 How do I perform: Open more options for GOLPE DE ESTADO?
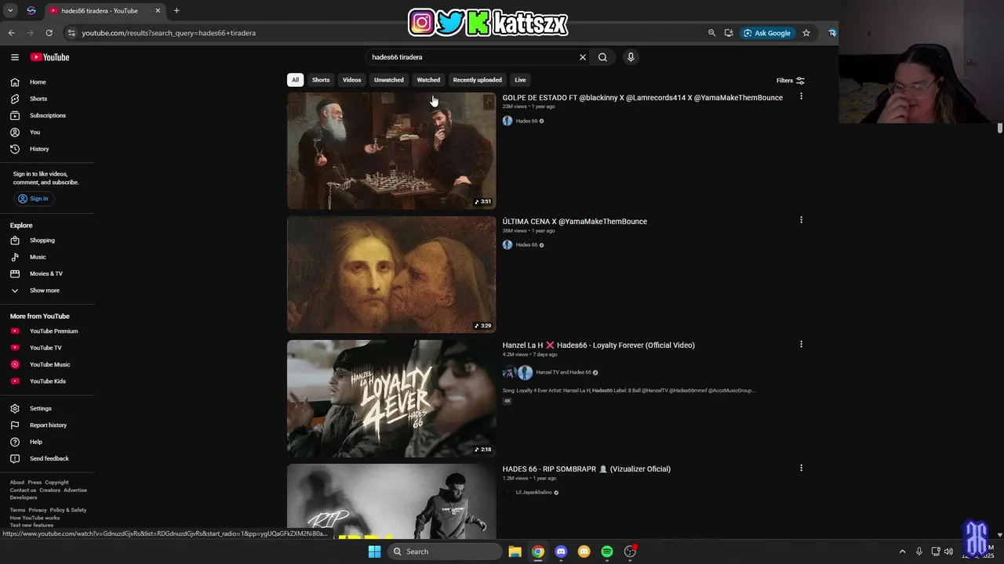(x=801, y=96)
